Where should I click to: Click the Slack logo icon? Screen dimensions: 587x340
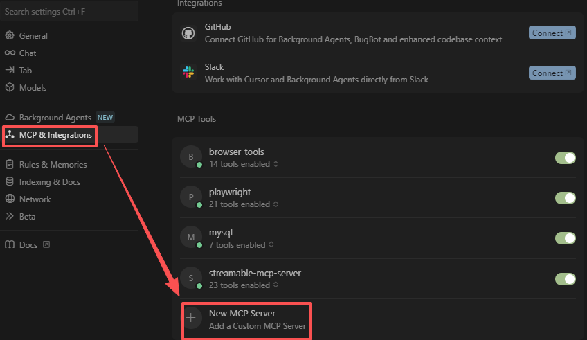tap(188, 72)
